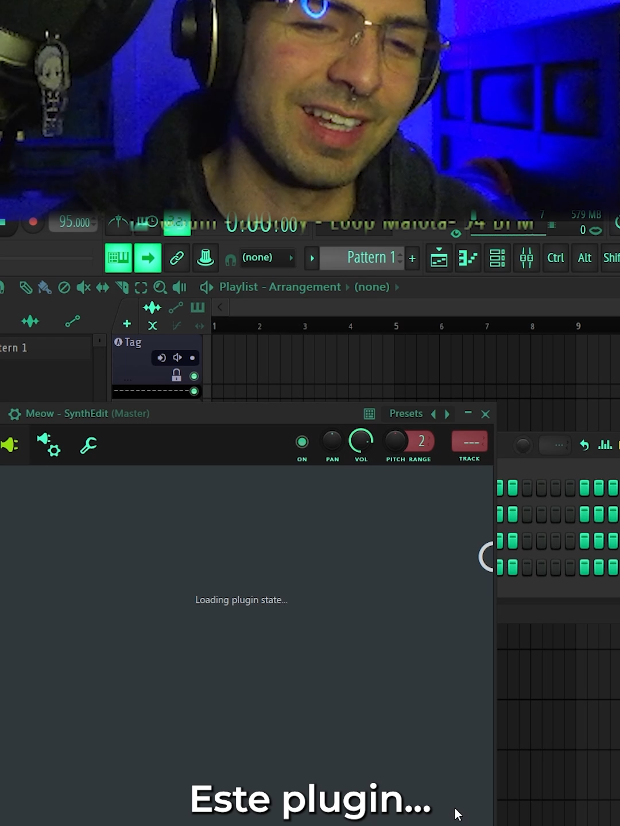Click the automation icon in the picker panel
Screen dimensions: 620x826
pyautogui.click(x=72, y=321)
